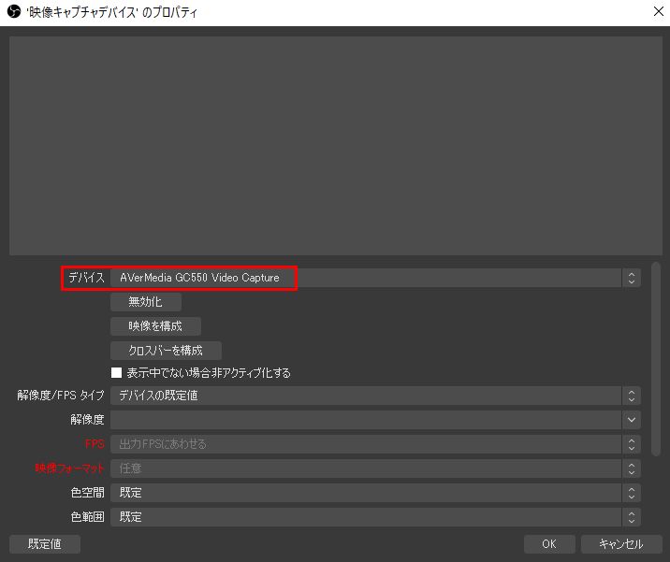The width and height of the screenshot is (670, 562).
Task: Confirm with the OK button
Action: [549, 544]
